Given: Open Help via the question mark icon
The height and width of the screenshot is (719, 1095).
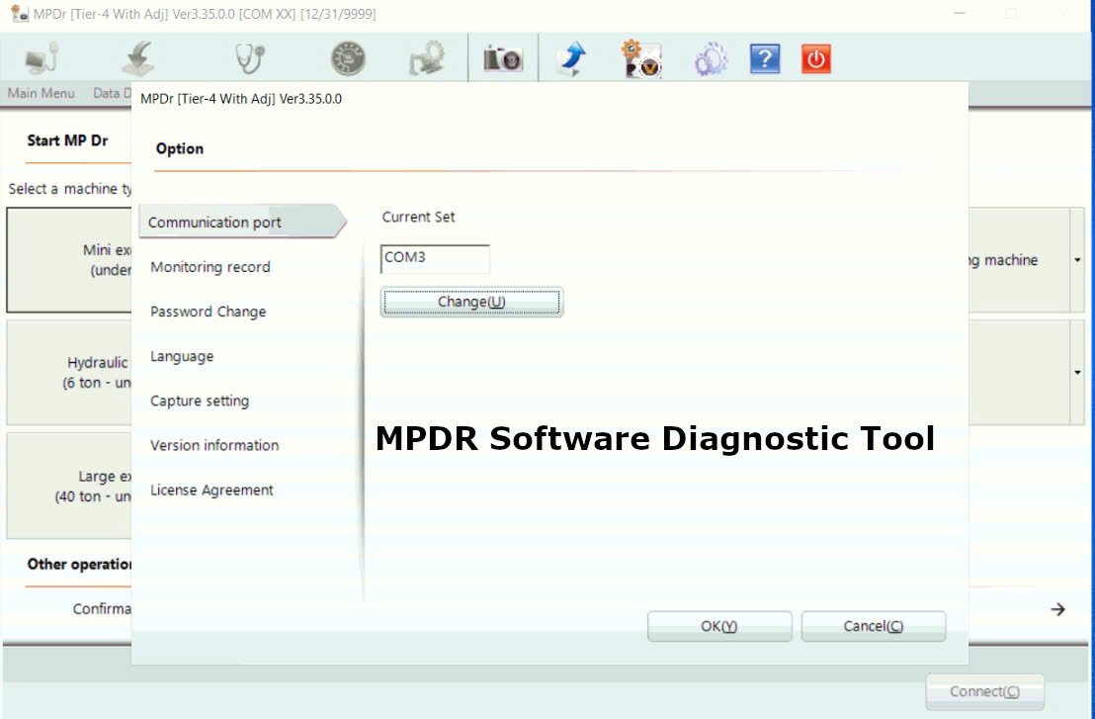Looking at the screenshot, I should pyautogui.click(x=763, y=58).
